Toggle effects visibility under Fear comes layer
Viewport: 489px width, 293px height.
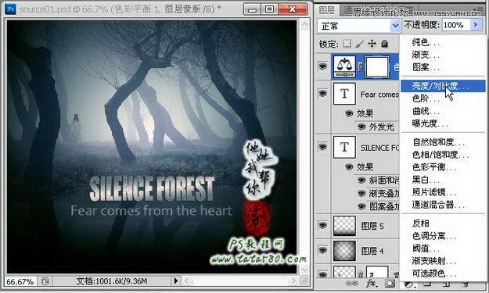[349, 113]
